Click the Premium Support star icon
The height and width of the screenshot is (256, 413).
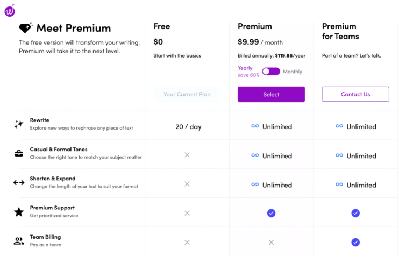pyautogui.click(x=19, y=212)
